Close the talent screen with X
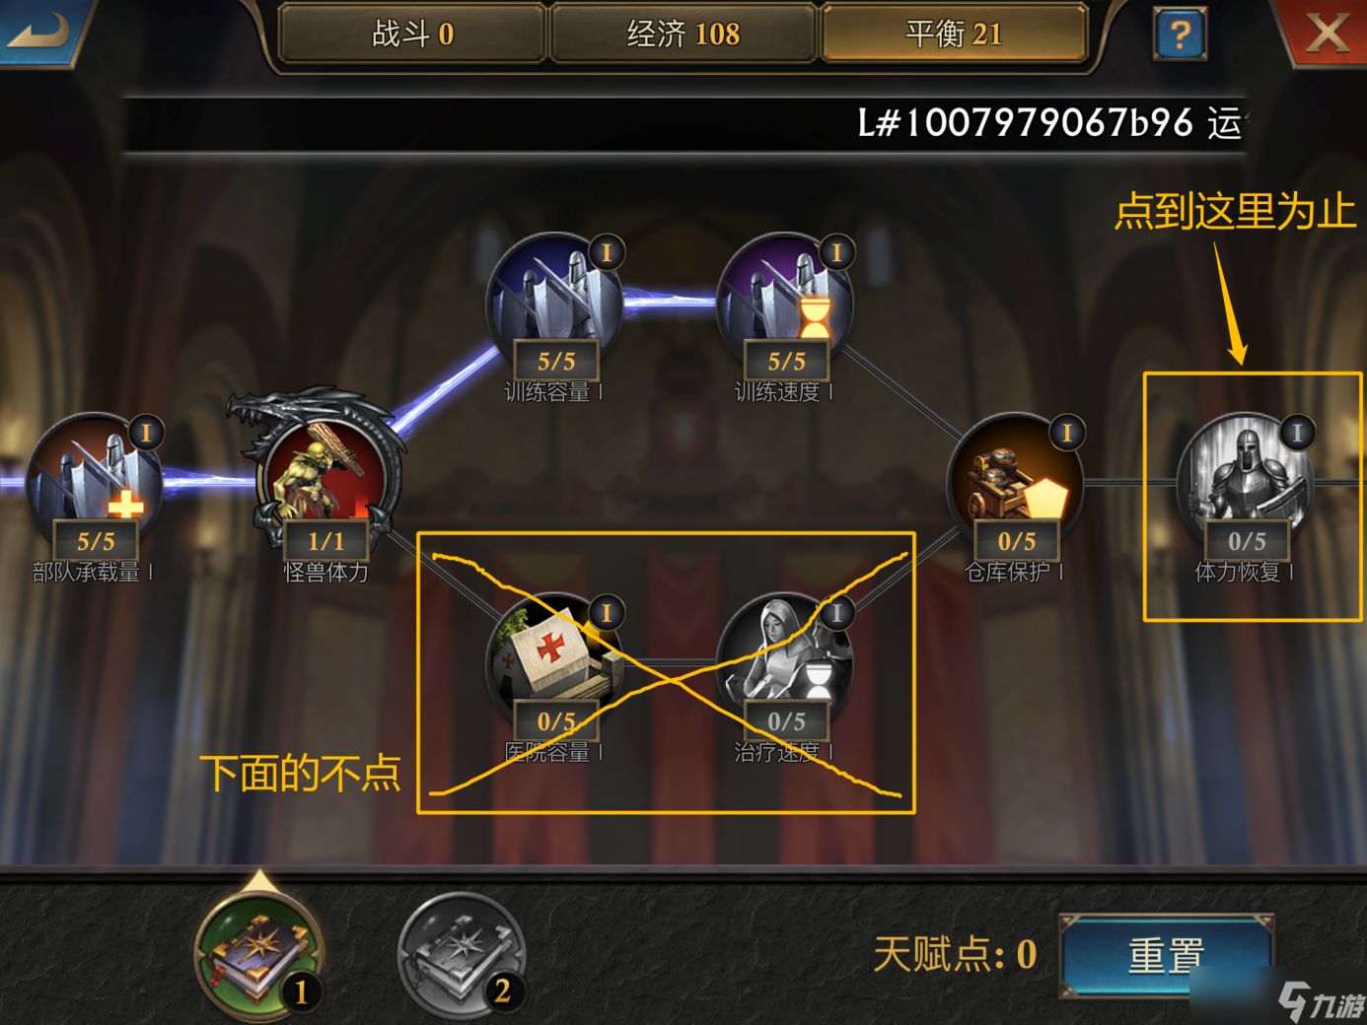1367x1025 pixels. click(x=1327, y=32)
